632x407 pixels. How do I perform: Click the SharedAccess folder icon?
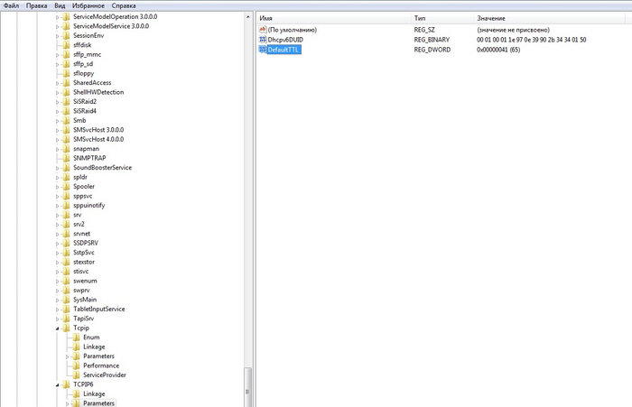click(67, 83)
